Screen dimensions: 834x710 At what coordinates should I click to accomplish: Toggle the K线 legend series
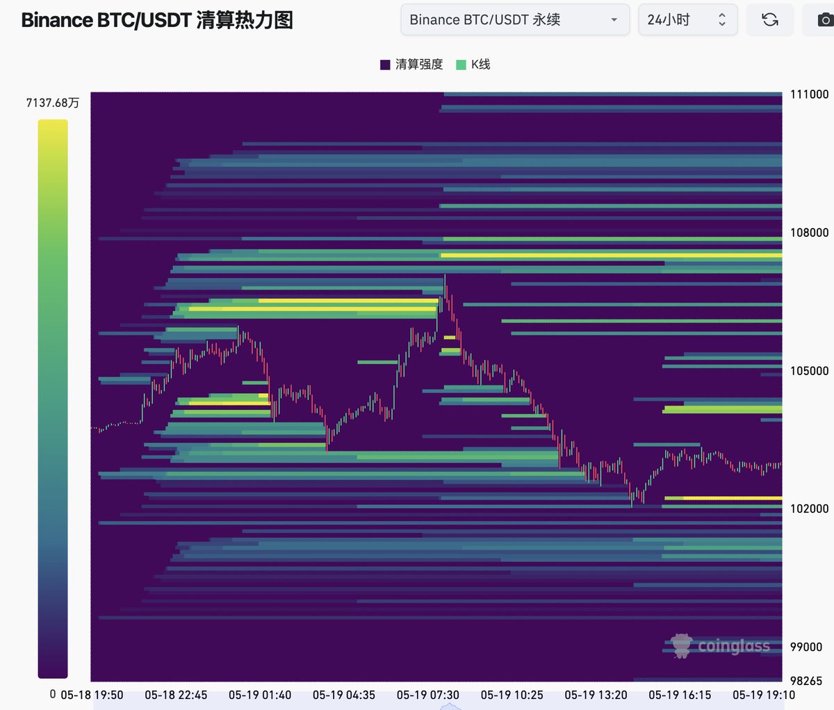click(x=473, y=65)
